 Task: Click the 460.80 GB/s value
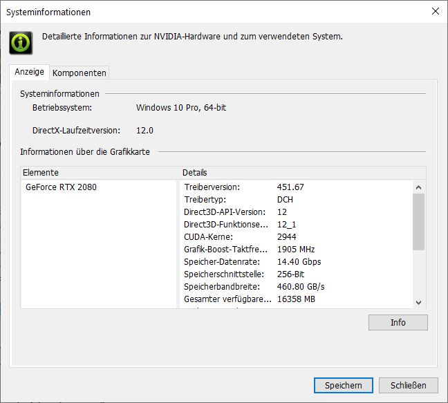[301, 286]
